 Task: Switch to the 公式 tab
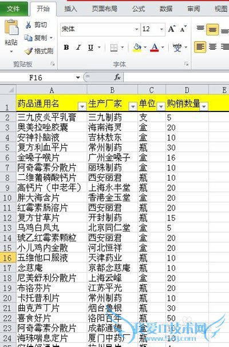point(139,9)
